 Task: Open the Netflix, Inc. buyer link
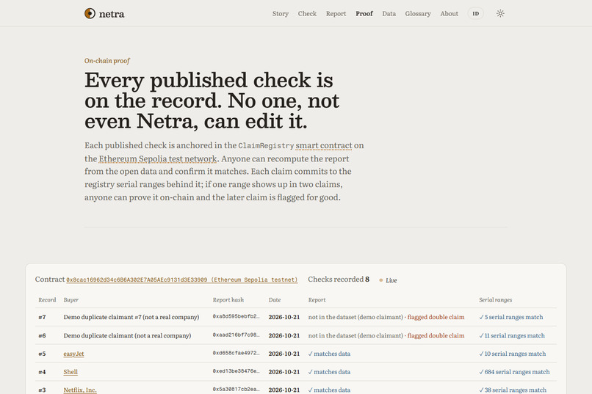point(80,390)
